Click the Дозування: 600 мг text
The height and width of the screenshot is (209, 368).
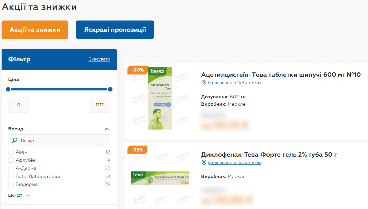pos(224,97)
